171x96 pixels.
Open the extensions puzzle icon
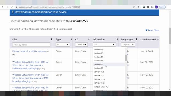coord(148,7)
